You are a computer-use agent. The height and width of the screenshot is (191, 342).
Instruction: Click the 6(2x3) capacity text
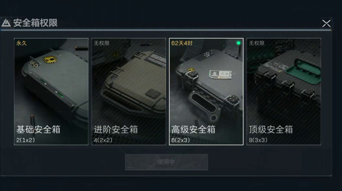pyautogui.click(x=180, y=140)
